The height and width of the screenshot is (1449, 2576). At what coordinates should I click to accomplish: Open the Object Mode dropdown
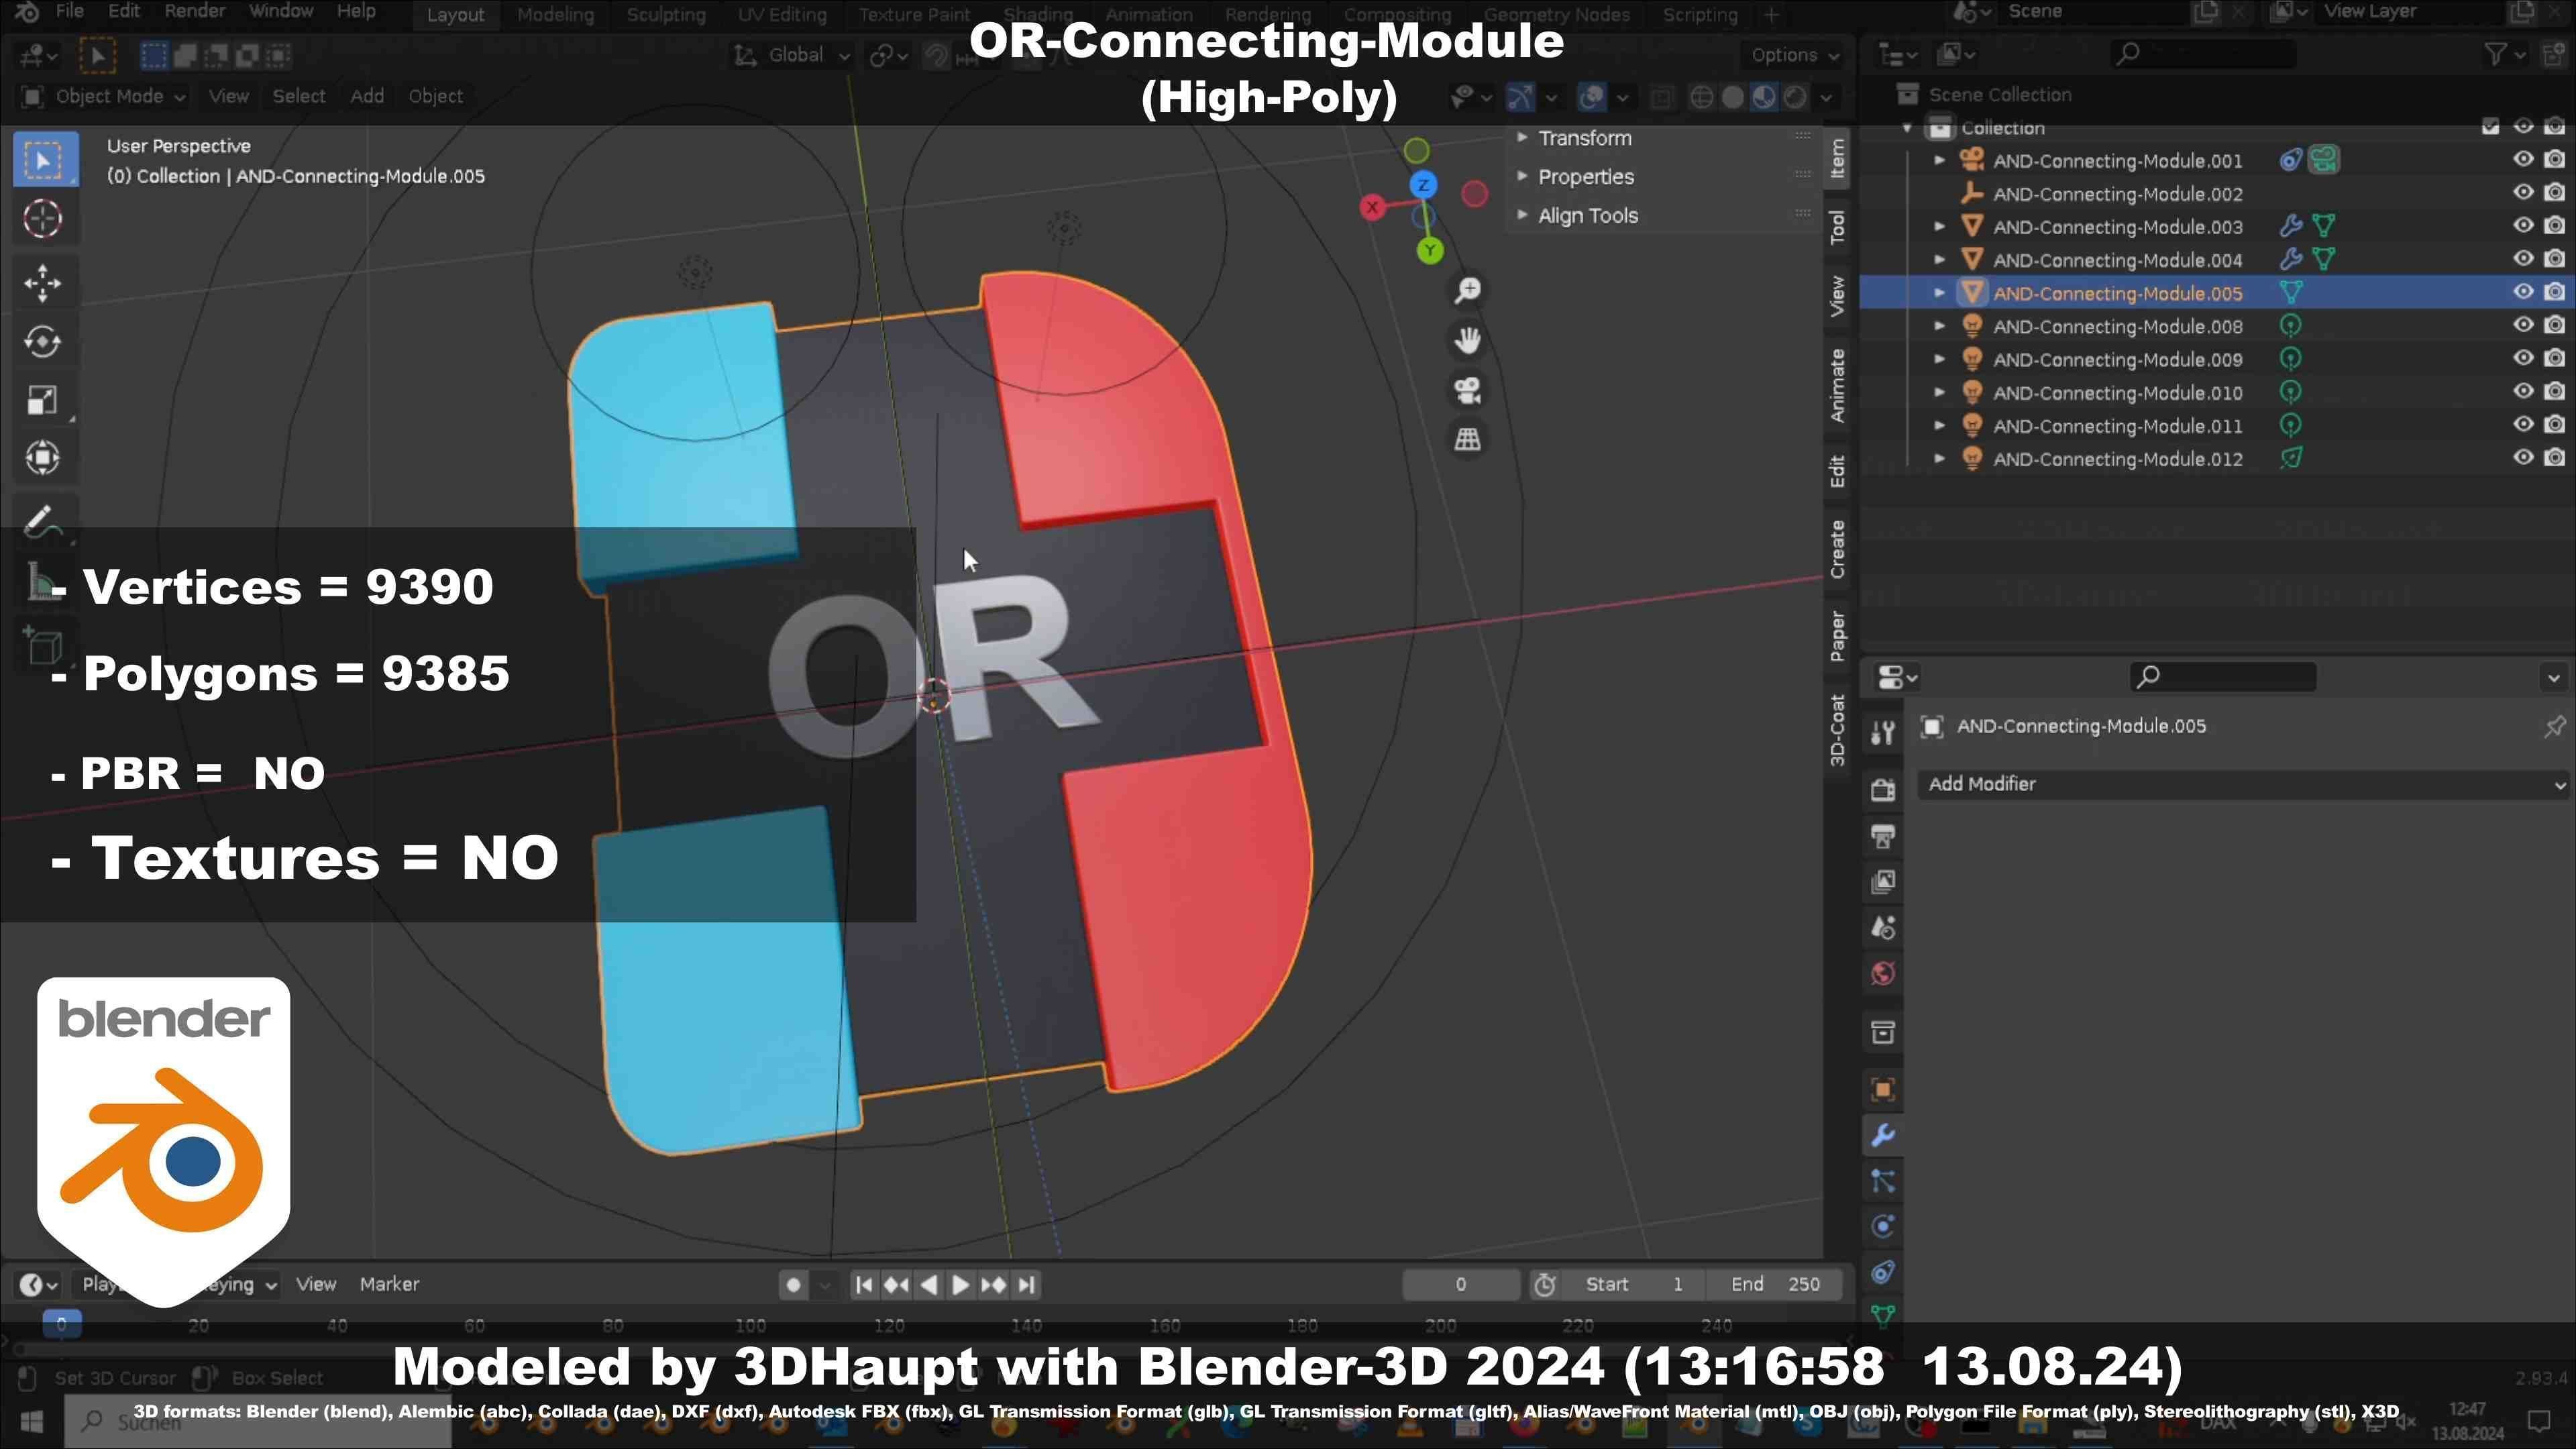pyautogui.click(x=104, y=96)
